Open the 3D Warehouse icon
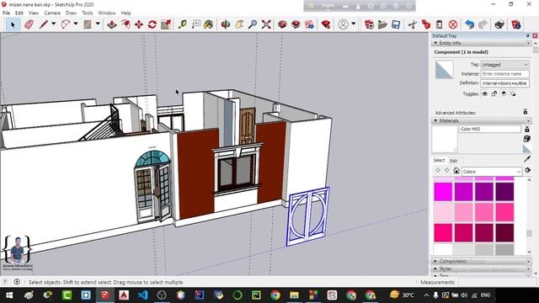This screenshot has height=303, width=539. point(283,24)
